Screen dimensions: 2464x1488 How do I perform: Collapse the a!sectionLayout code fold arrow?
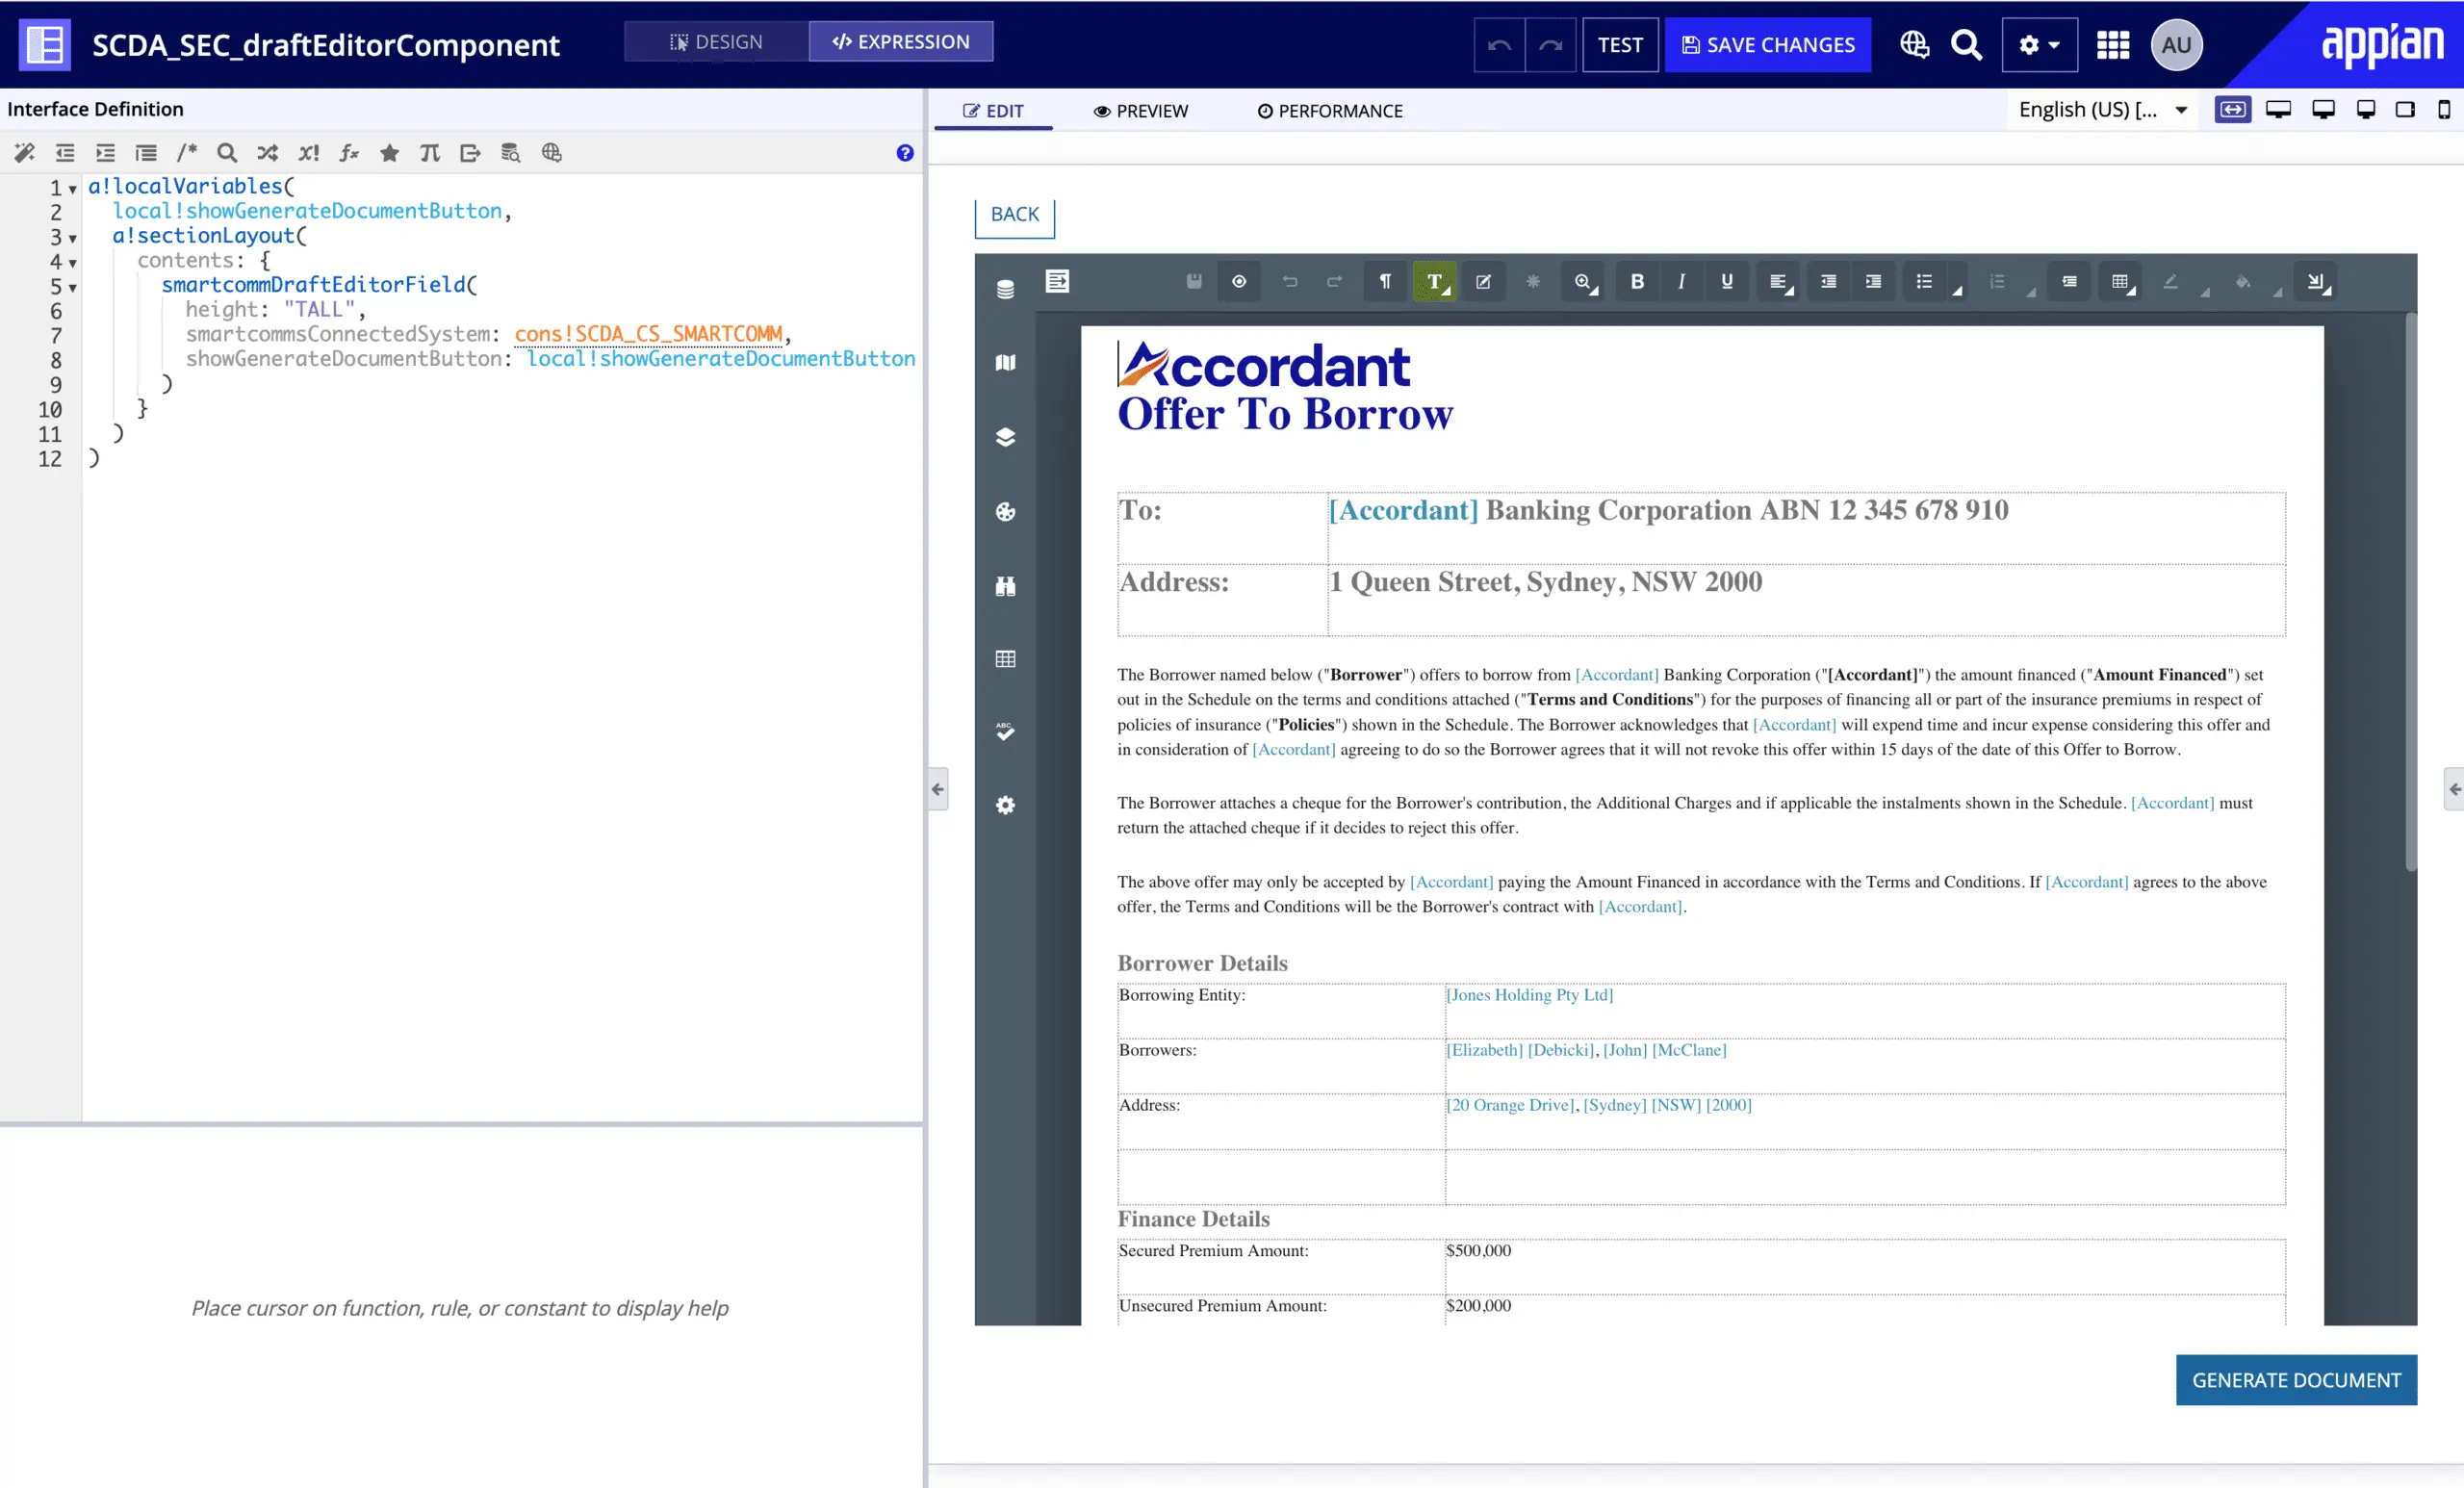point(73,238)
